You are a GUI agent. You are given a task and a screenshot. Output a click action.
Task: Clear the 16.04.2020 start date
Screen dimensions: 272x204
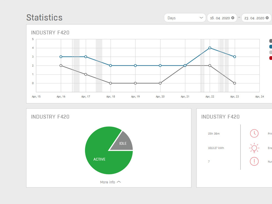[x=233, y=18]
